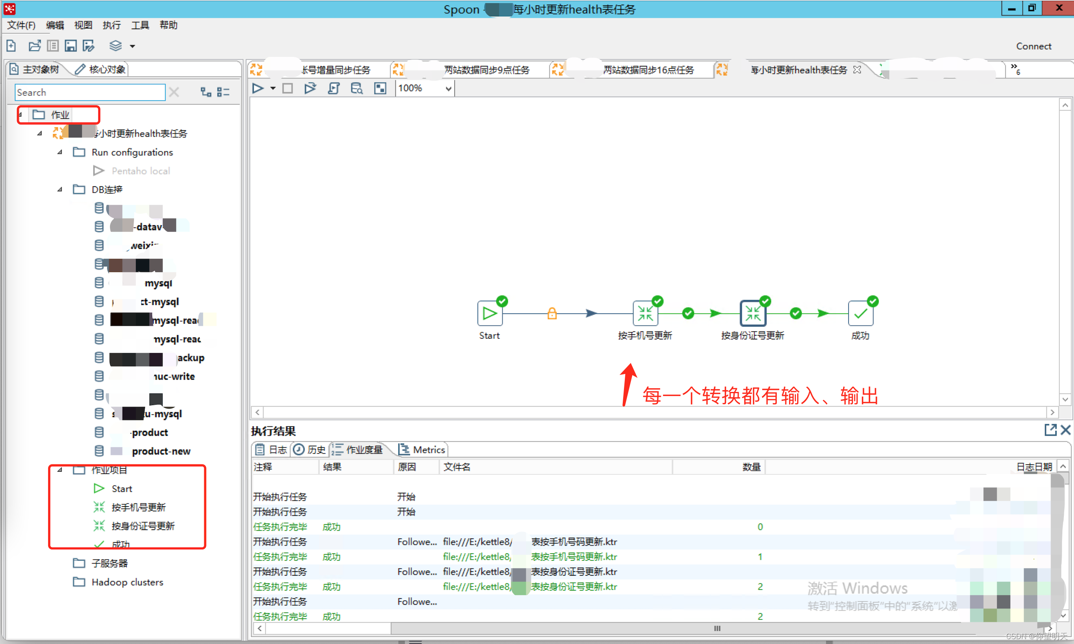This screenshot has width=1074, height=644.
Task: Click the Get SQL toolbar icon
Action: coord(334,89)
